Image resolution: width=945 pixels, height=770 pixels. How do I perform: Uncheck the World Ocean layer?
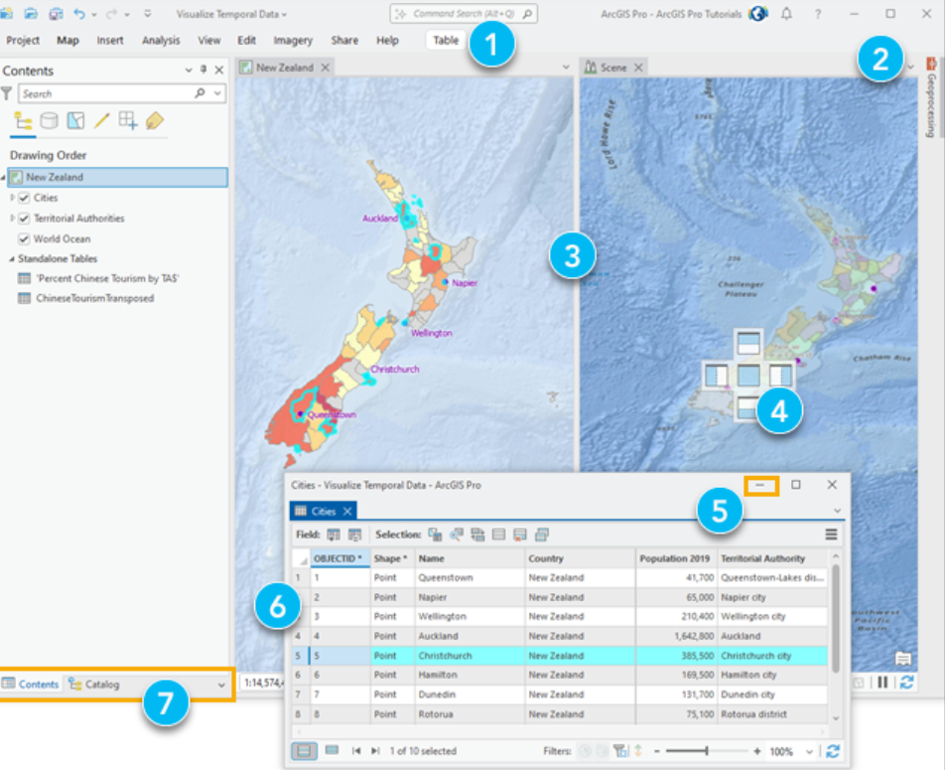pos(23,238)
